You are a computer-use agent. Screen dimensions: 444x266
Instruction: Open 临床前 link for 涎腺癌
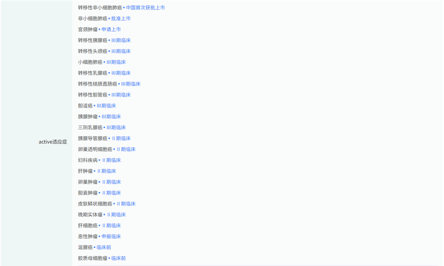(104, 247)
